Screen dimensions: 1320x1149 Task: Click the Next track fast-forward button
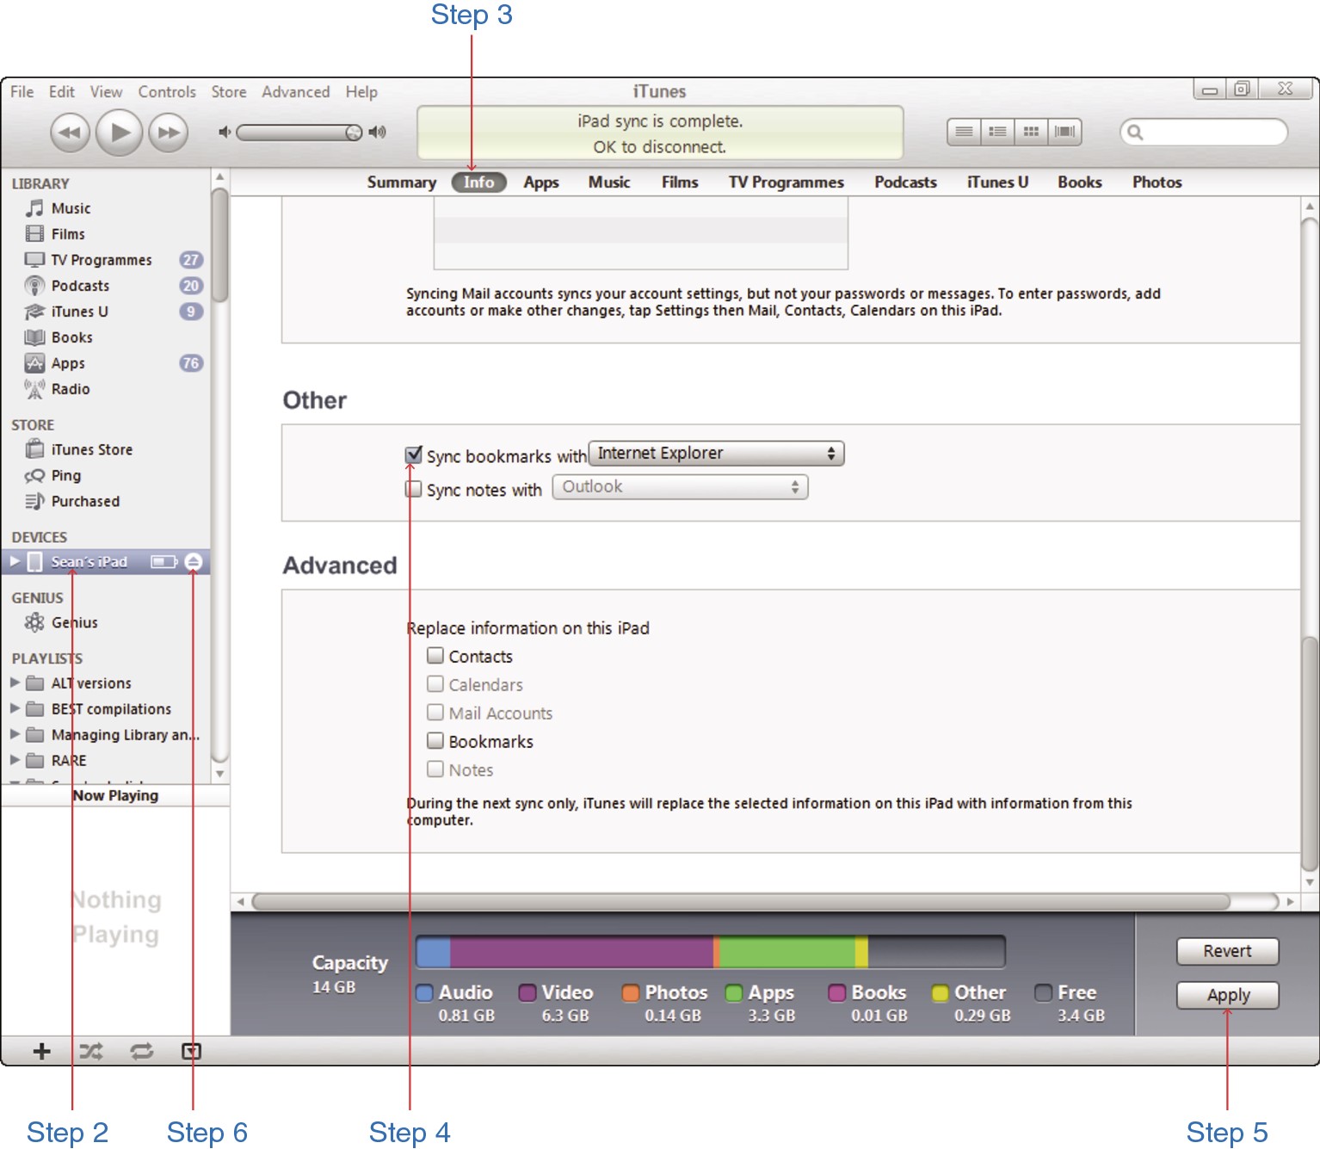(169, 133)
